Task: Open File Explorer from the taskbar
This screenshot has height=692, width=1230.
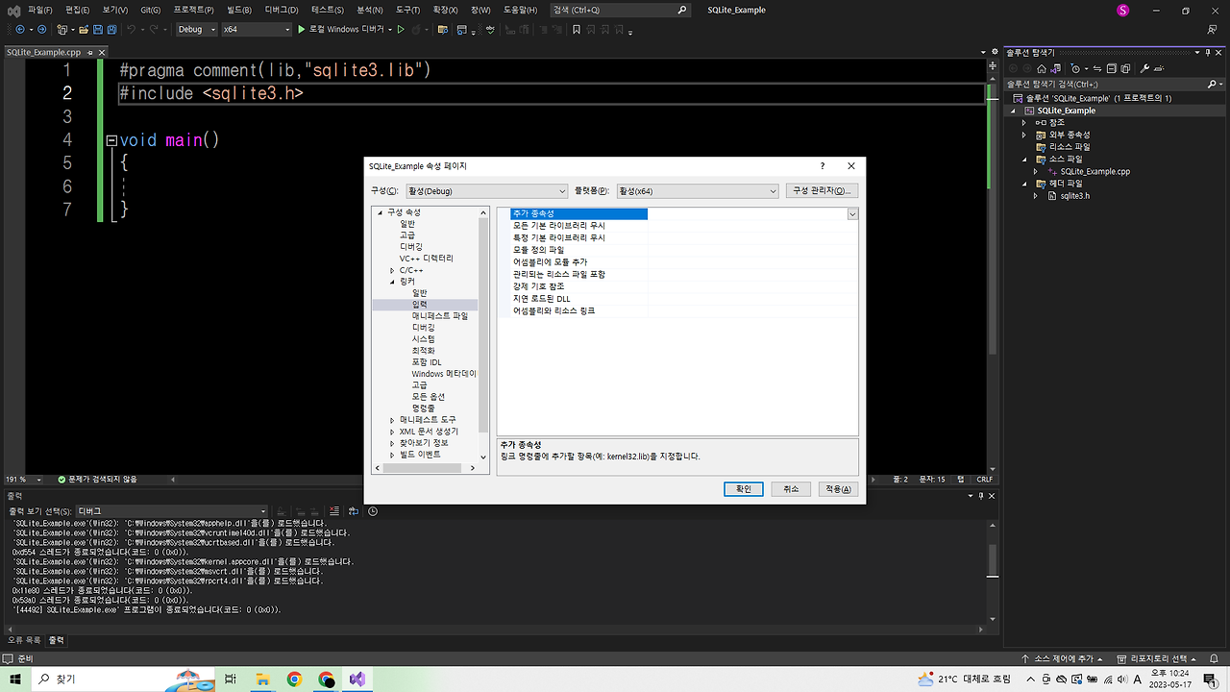Action: coord(262,680)
